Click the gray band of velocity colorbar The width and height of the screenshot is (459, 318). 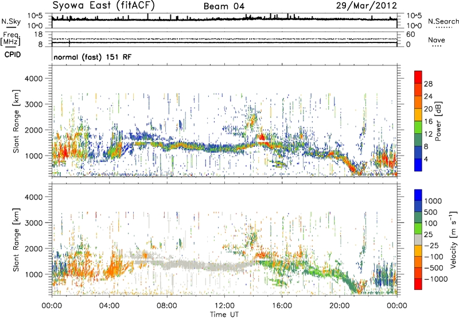418,240
